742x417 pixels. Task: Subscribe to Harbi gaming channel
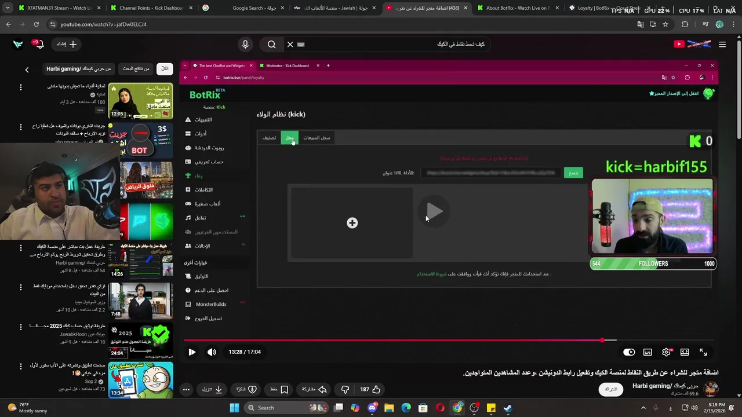pos(611,389)
